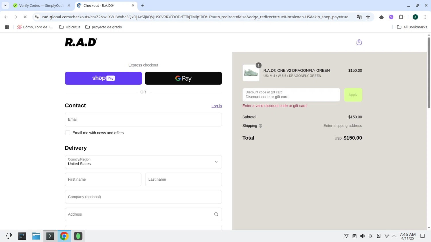This screenshot has width=431, height=242.
Task: Click the R.A.D logo
Action: (x=81, y=42)
